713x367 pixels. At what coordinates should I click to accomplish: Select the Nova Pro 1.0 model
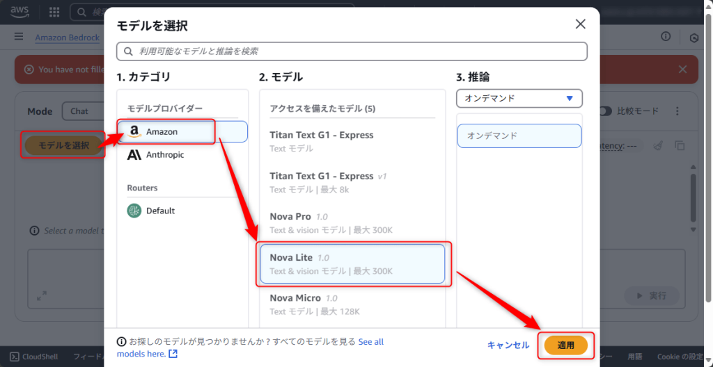coord(352,223)
